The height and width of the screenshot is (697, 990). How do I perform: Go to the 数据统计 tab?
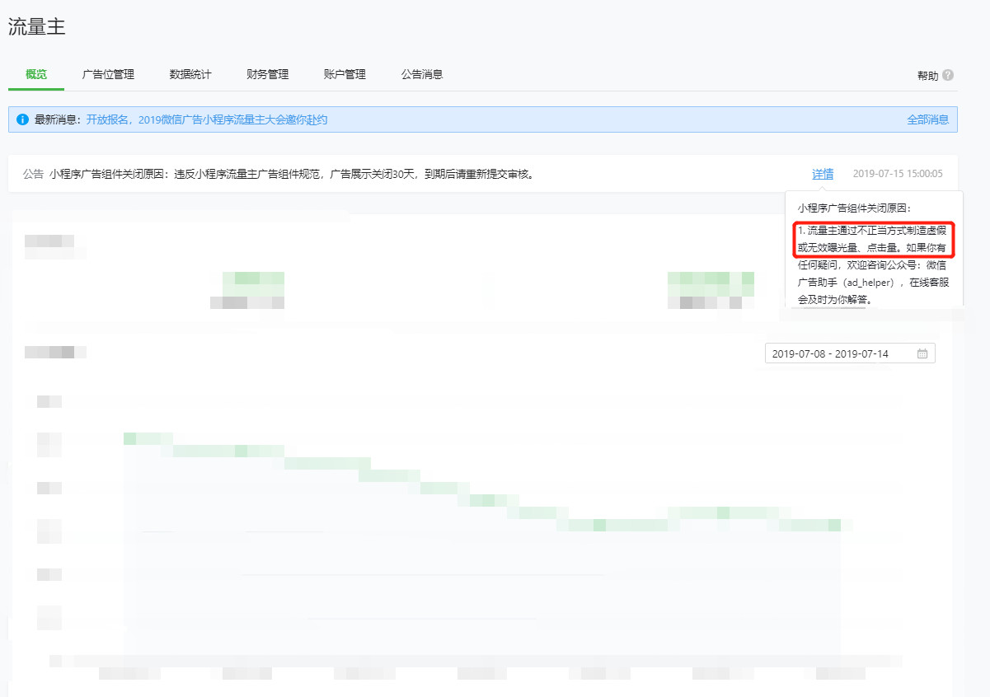pos(190,74)
